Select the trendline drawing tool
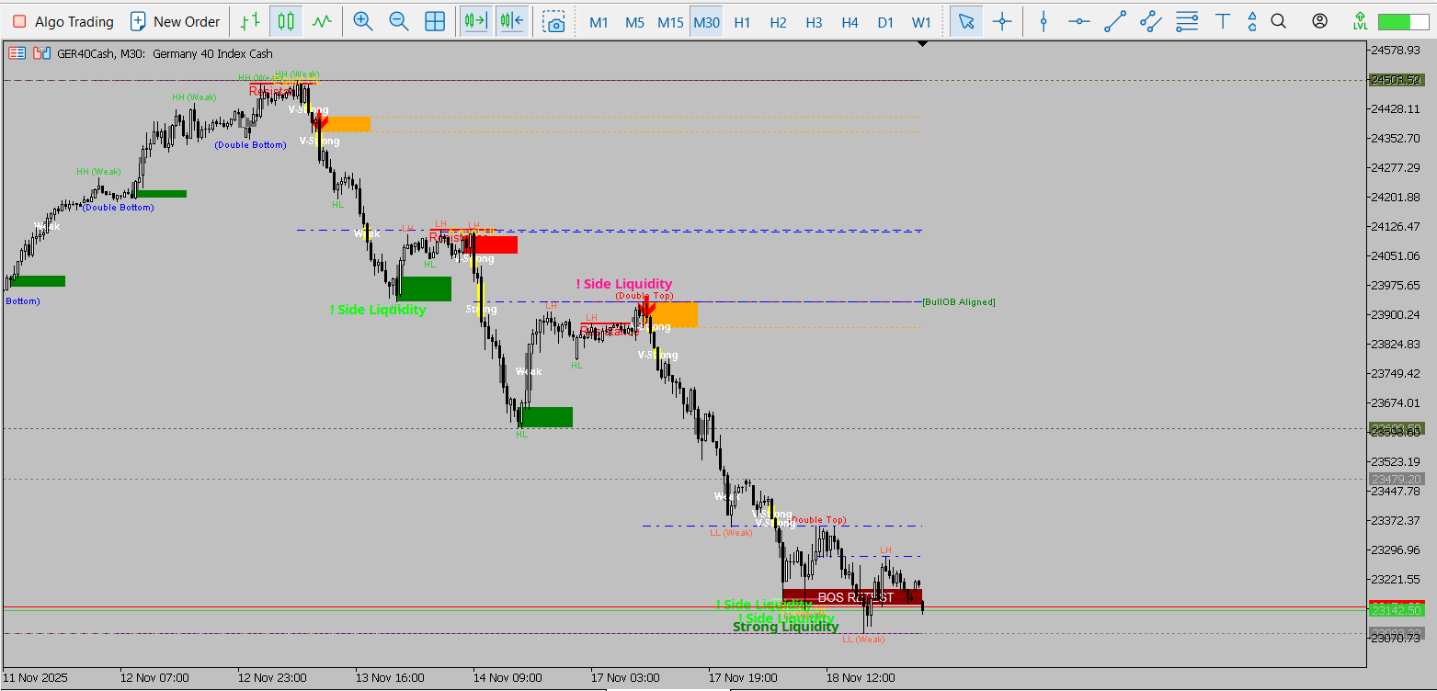Image resolution: width=1437 pixels, height=691 pixels. [x=1115, y=21]
